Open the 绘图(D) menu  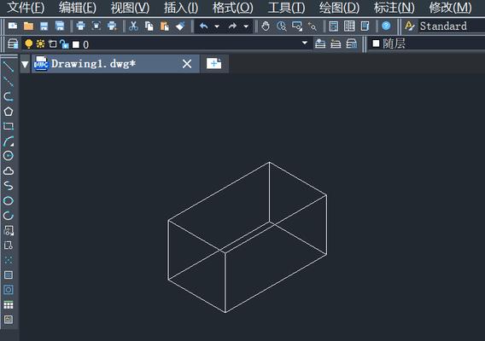pyautogui.click(x=339, y=8)
